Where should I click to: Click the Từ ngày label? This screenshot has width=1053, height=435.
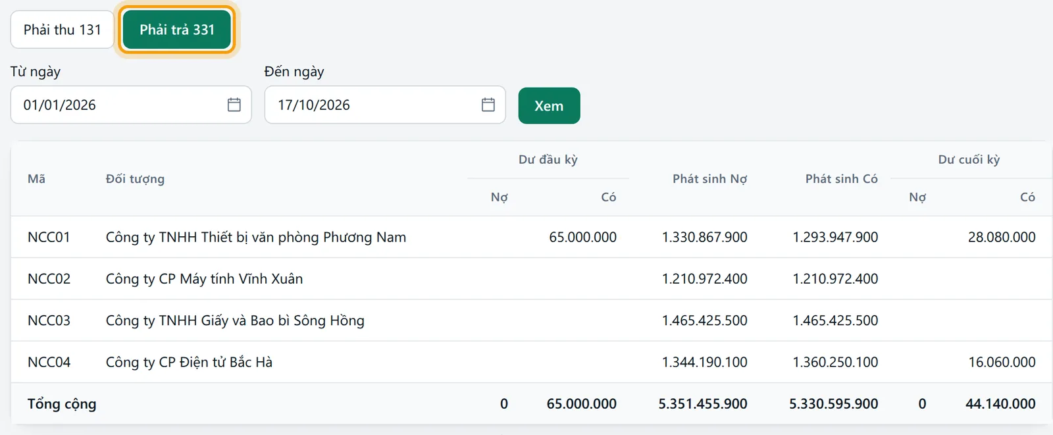click(36, 72)
